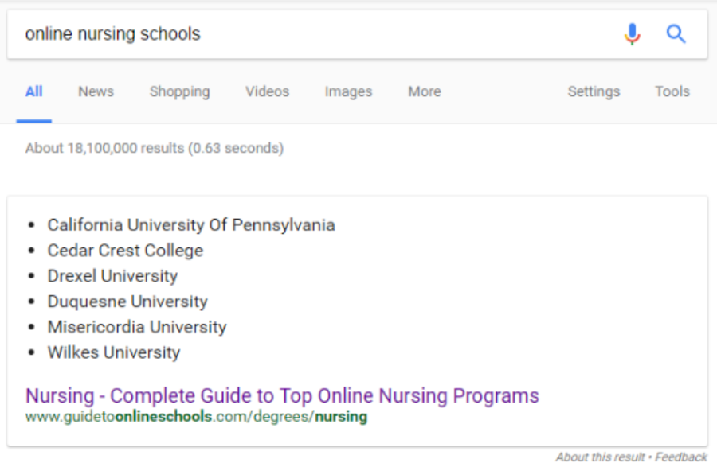717x467 pixels.
Task: Open the Nursing Complete Guide result link
Action: [282, 395]
